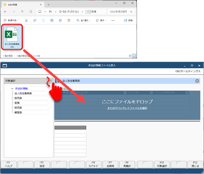The width and height of the screenshot is (204, 174).
Task: Collapse the 対象選択 panel arrow
Action: pyautogui.click(x=51, y=81)
